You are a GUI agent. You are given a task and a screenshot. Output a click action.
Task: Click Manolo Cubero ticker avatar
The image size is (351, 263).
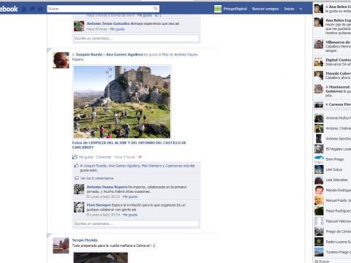(319, 75)
